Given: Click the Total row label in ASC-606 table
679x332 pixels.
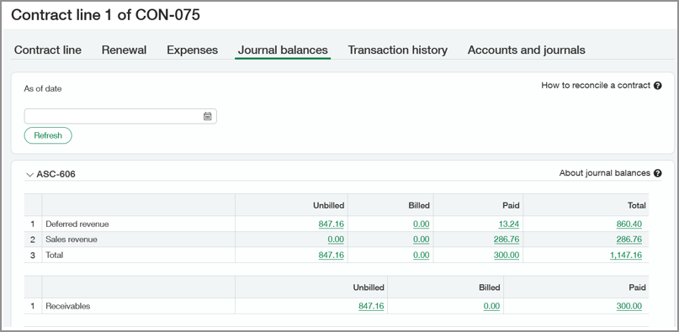Looking at the screenshot, I should 54,255.
